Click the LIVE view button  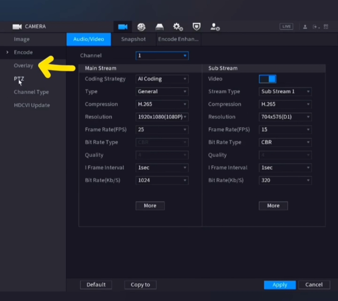[x=286, y=27]
